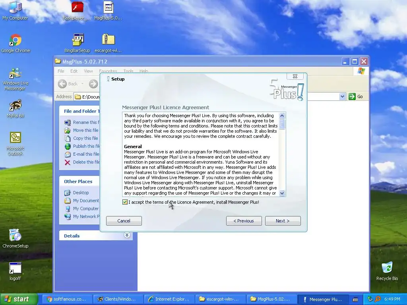The width and height of the screenshot is (407, 305).
Task: Click the green Go arrow in Explorer
Action: 352,97
